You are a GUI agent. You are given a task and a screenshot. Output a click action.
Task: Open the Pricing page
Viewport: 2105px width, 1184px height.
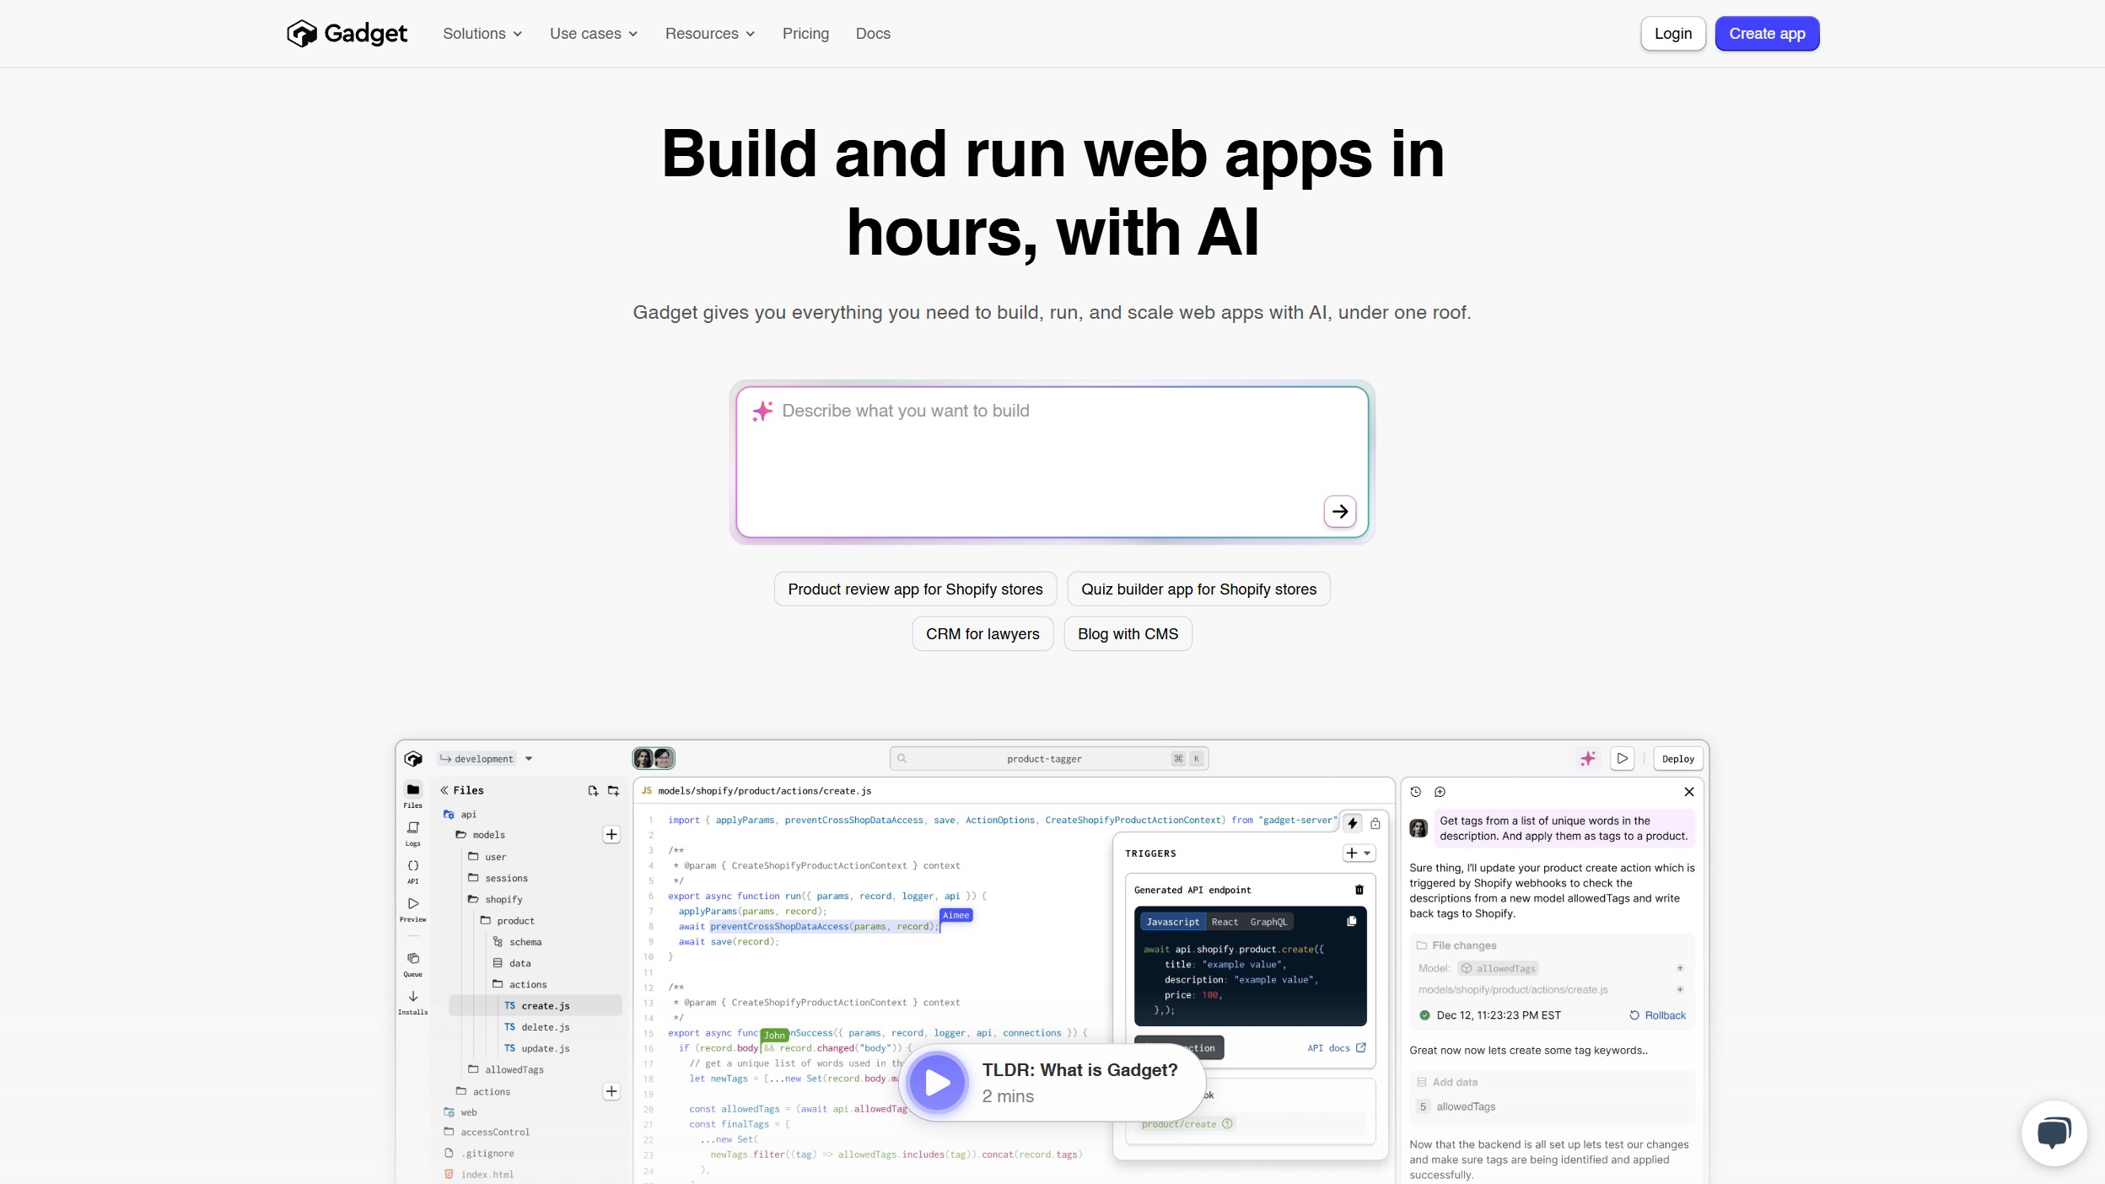(805, 34)
